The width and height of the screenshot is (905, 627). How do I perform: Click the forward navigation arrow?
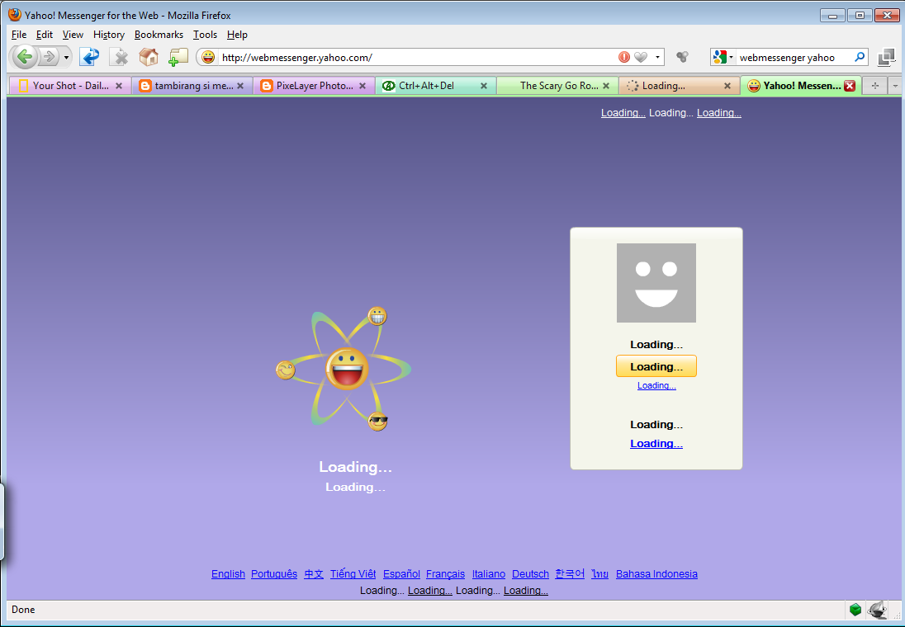tap(50, 57)
